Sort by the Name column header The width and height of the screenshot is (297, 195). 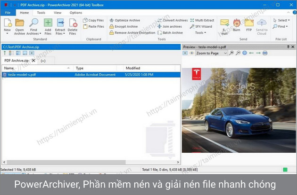(37, 68)
